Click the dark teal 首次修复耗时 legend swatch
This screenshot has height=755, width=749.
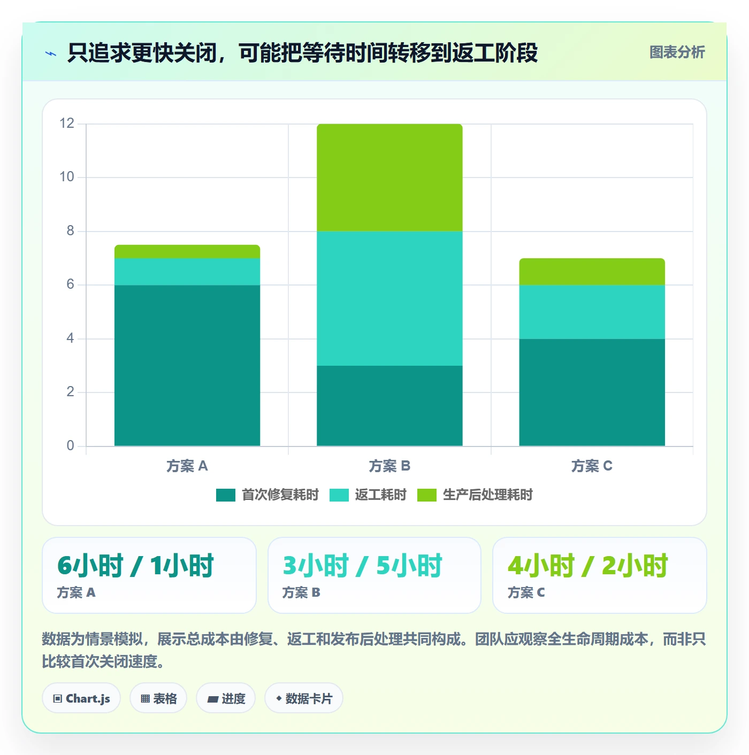(x=226, y=495)
